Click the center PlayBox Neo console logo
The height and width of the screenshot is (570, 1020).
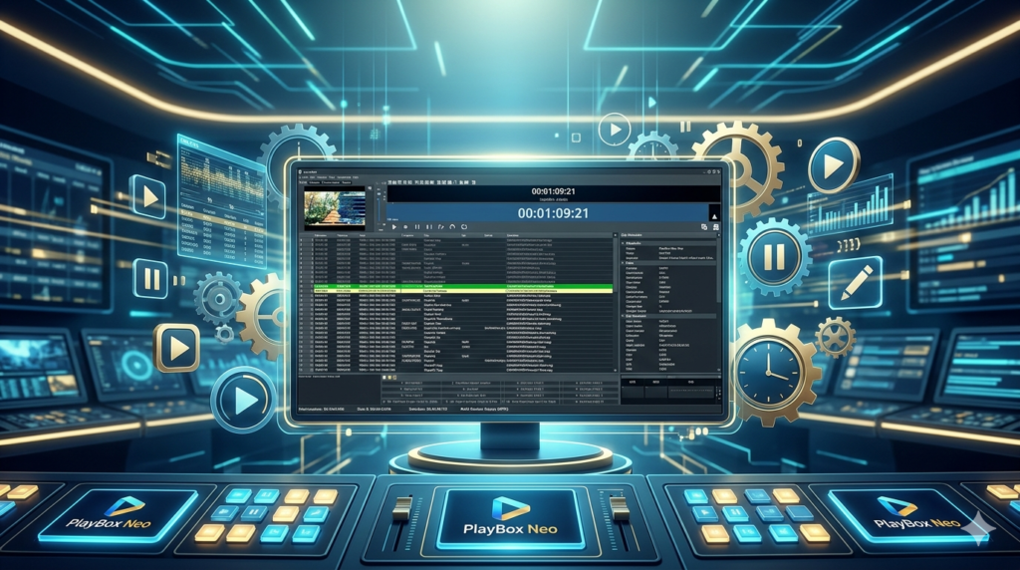[x=510, y=516]
